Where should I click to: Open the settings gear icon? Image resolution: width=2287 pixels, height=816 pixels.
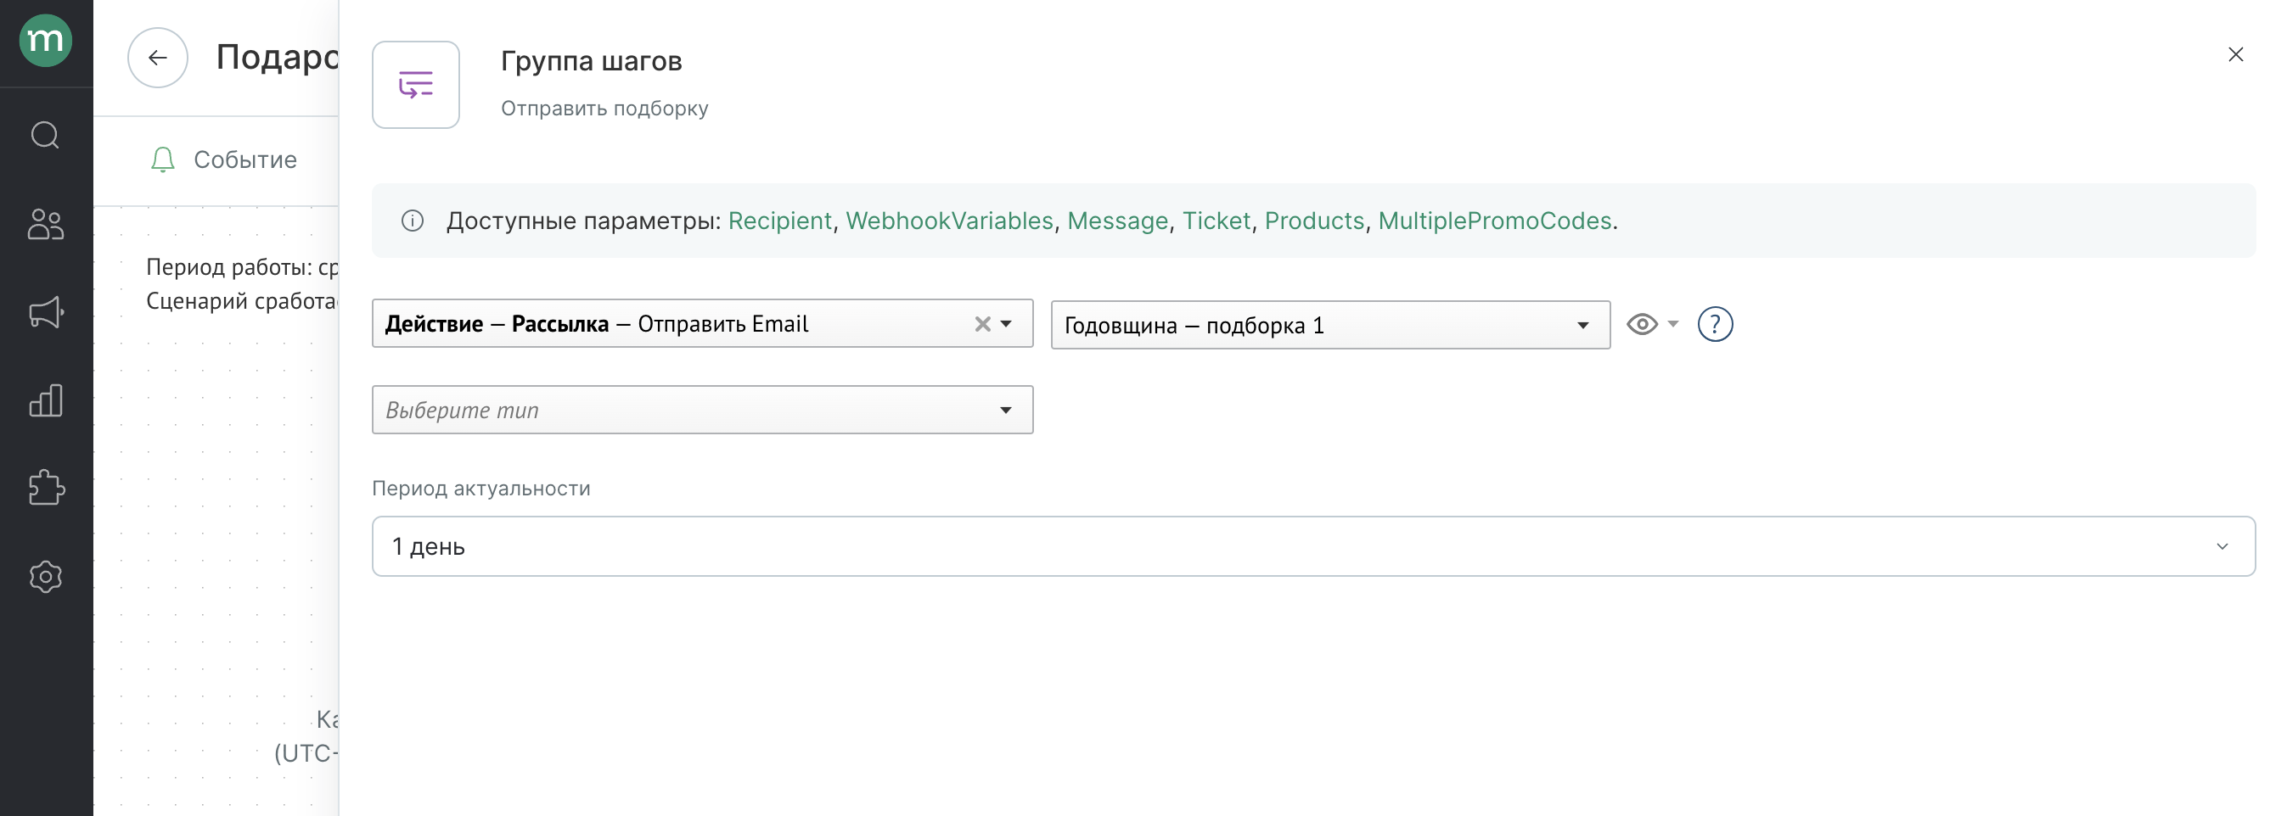coord(45,577)
